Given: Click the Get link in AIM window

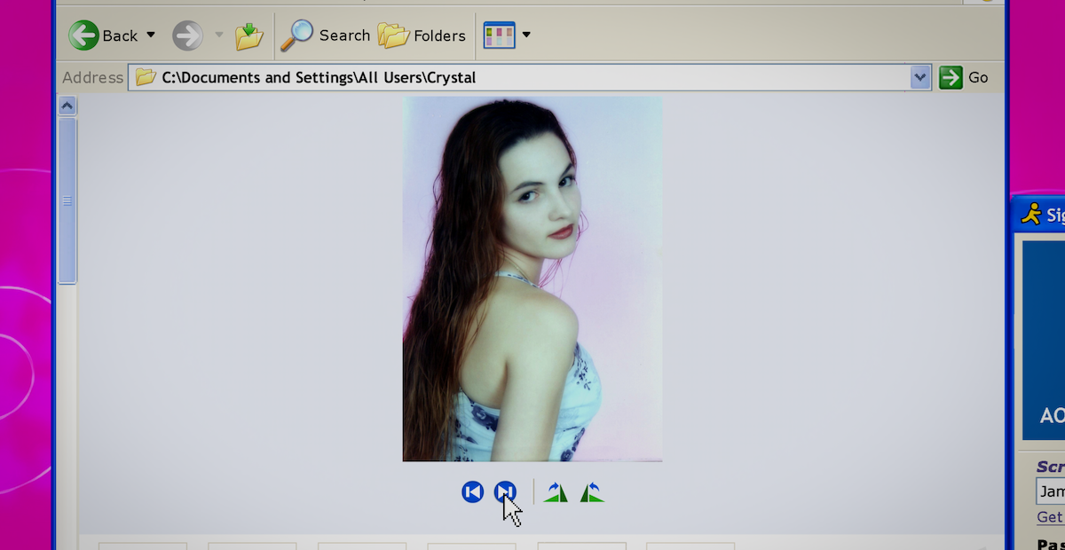Looking at the screenshot, I should point(1050,517).
